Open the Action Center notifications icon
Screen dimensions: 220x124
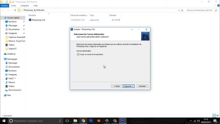[215, 121]
